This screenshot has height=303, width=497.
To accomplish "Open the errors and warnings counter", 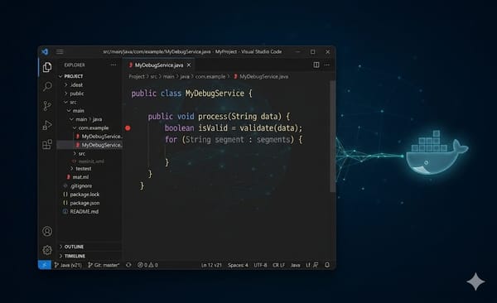I will point(147,265).
